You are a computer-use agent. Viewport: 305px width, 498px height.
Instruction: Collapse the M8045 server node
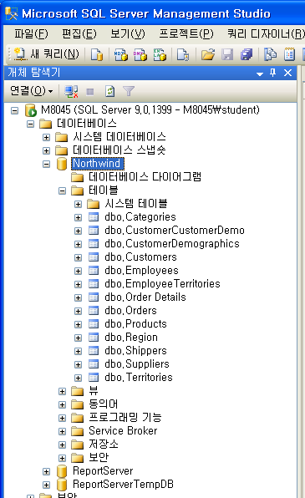click(14, 110)
